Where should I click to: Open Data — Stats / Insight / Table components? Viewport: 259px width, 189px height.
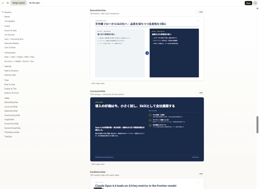point(20,57)
